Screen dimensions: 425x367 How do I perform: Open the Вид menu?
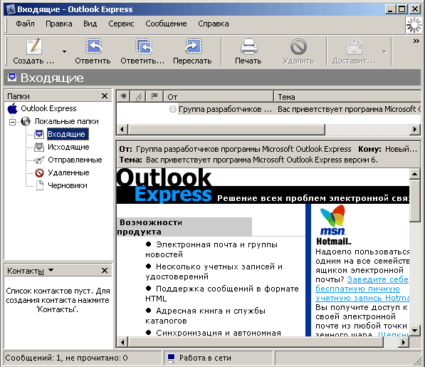[90, 24]
